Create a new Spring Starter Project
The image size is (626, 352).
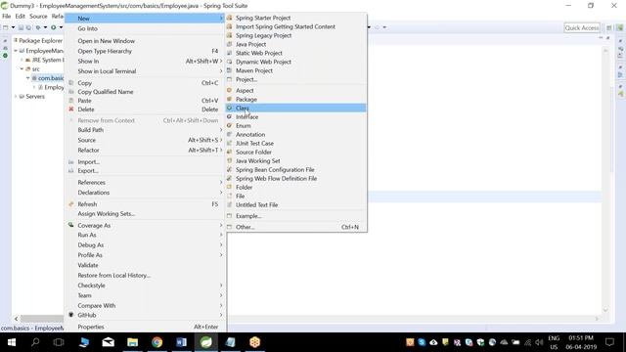point(295,18)
